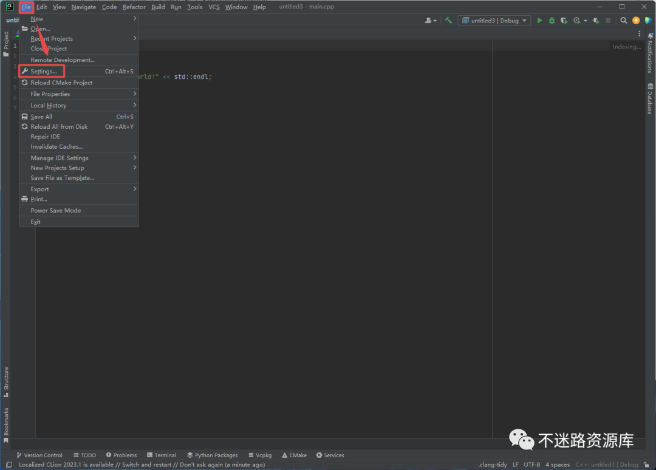Click the Attach/Run with Valgrind icon
Image resolution: width=656 pixels, height=470 pixels.
click(596, 20)
